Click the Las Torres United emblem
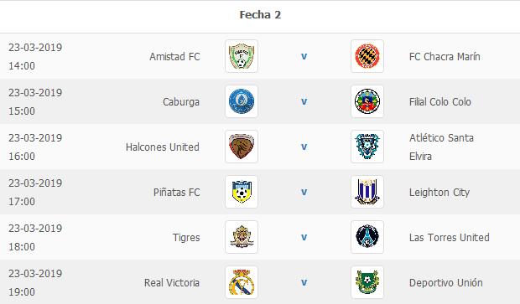520x304 pixels. 367,237
